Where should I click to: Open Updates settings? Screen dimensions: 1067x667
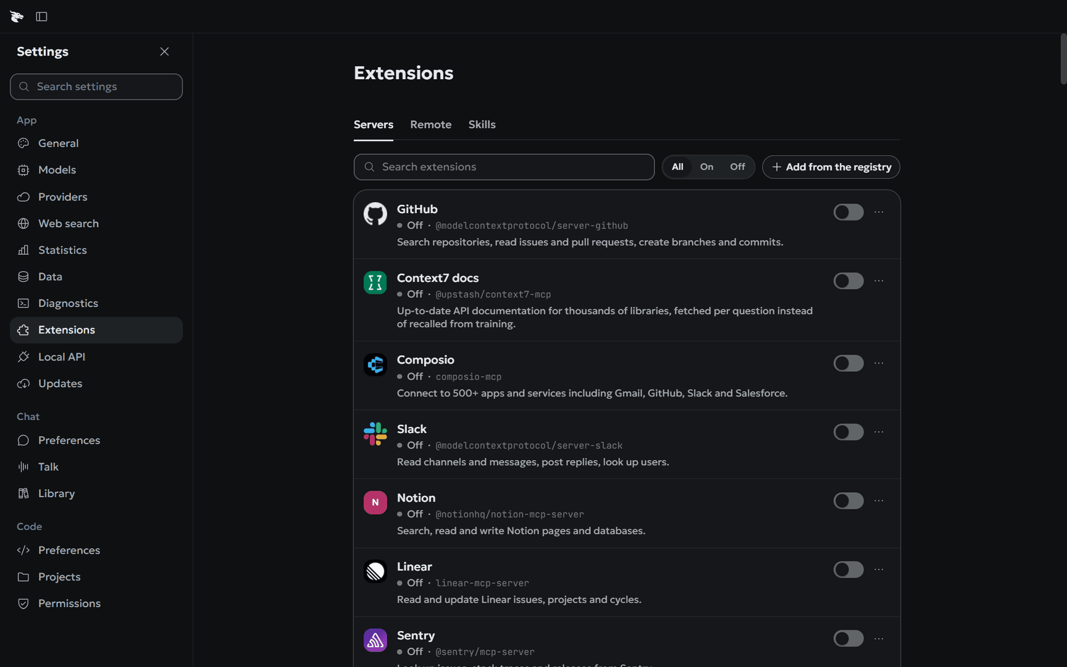[96, 384]
